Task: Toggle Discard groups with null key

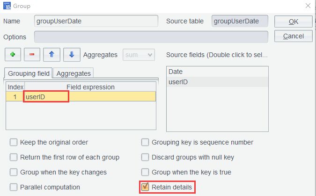Action: tap(146, 157)
